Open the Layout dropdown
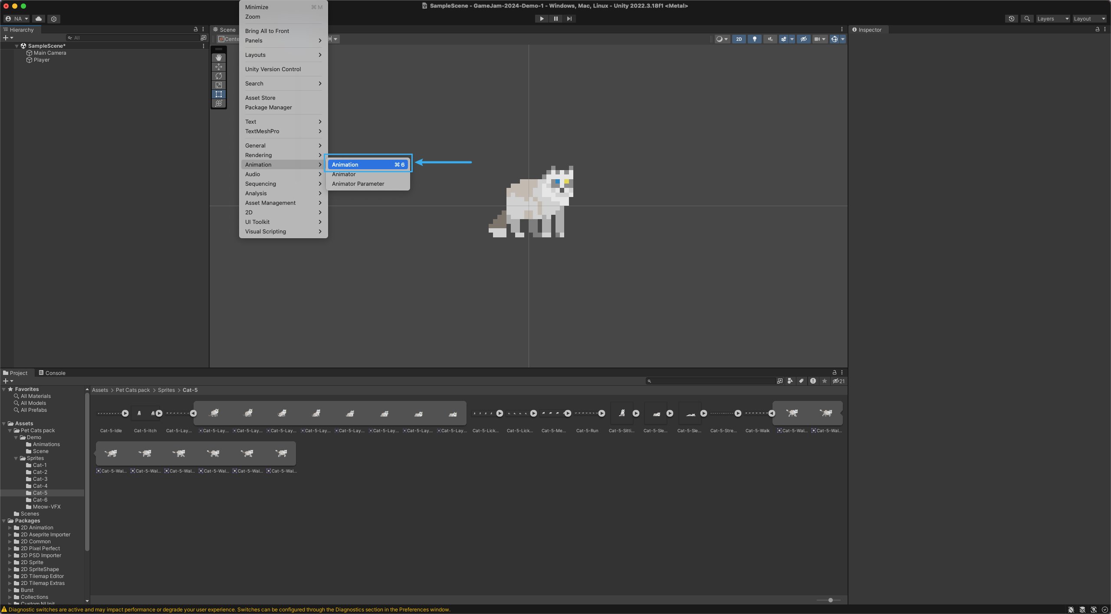The height and width of the screenshot is (614, 1111). click(1089, 19)
